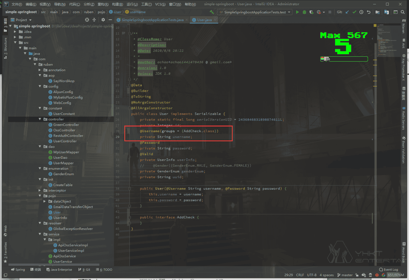Screen dimensions: 409x280
Task: Click the Git update project arrow
Action: (347, 12)
